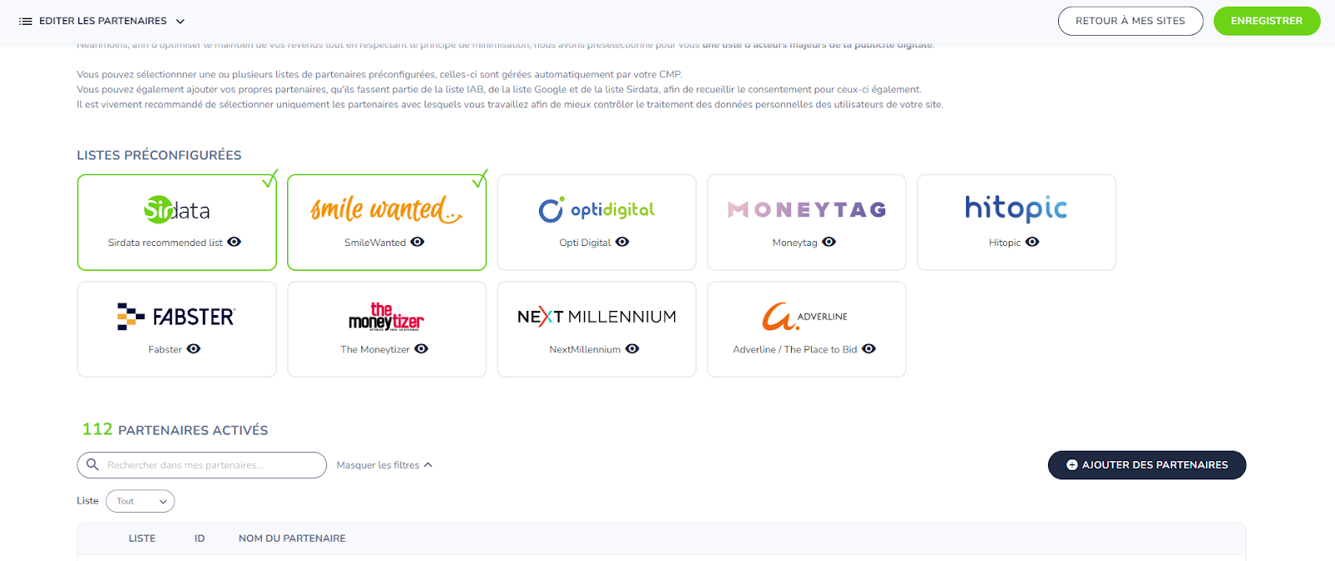The height and width of the screenshot is (561, 1335).
Task: Click the magnifier icon in the partner search box
Action: pos(93,464)
